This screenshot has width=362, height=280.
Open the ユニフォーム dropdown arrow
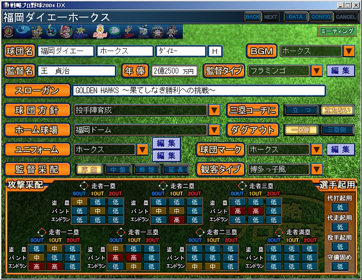142,150
